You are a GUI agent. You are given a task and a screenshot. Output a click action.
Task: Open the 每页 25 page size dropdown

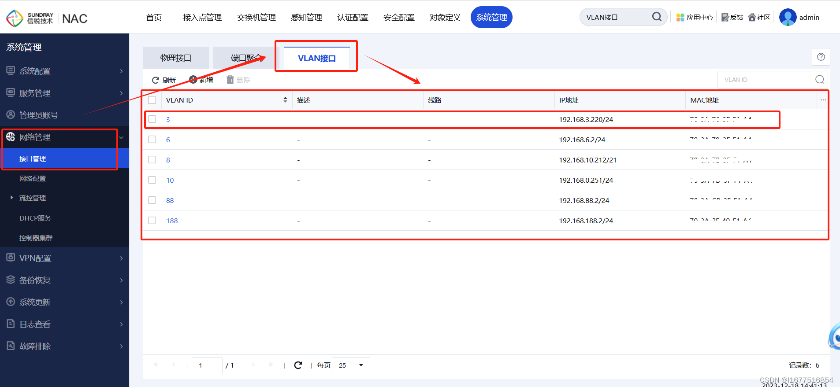click(351, 365)
